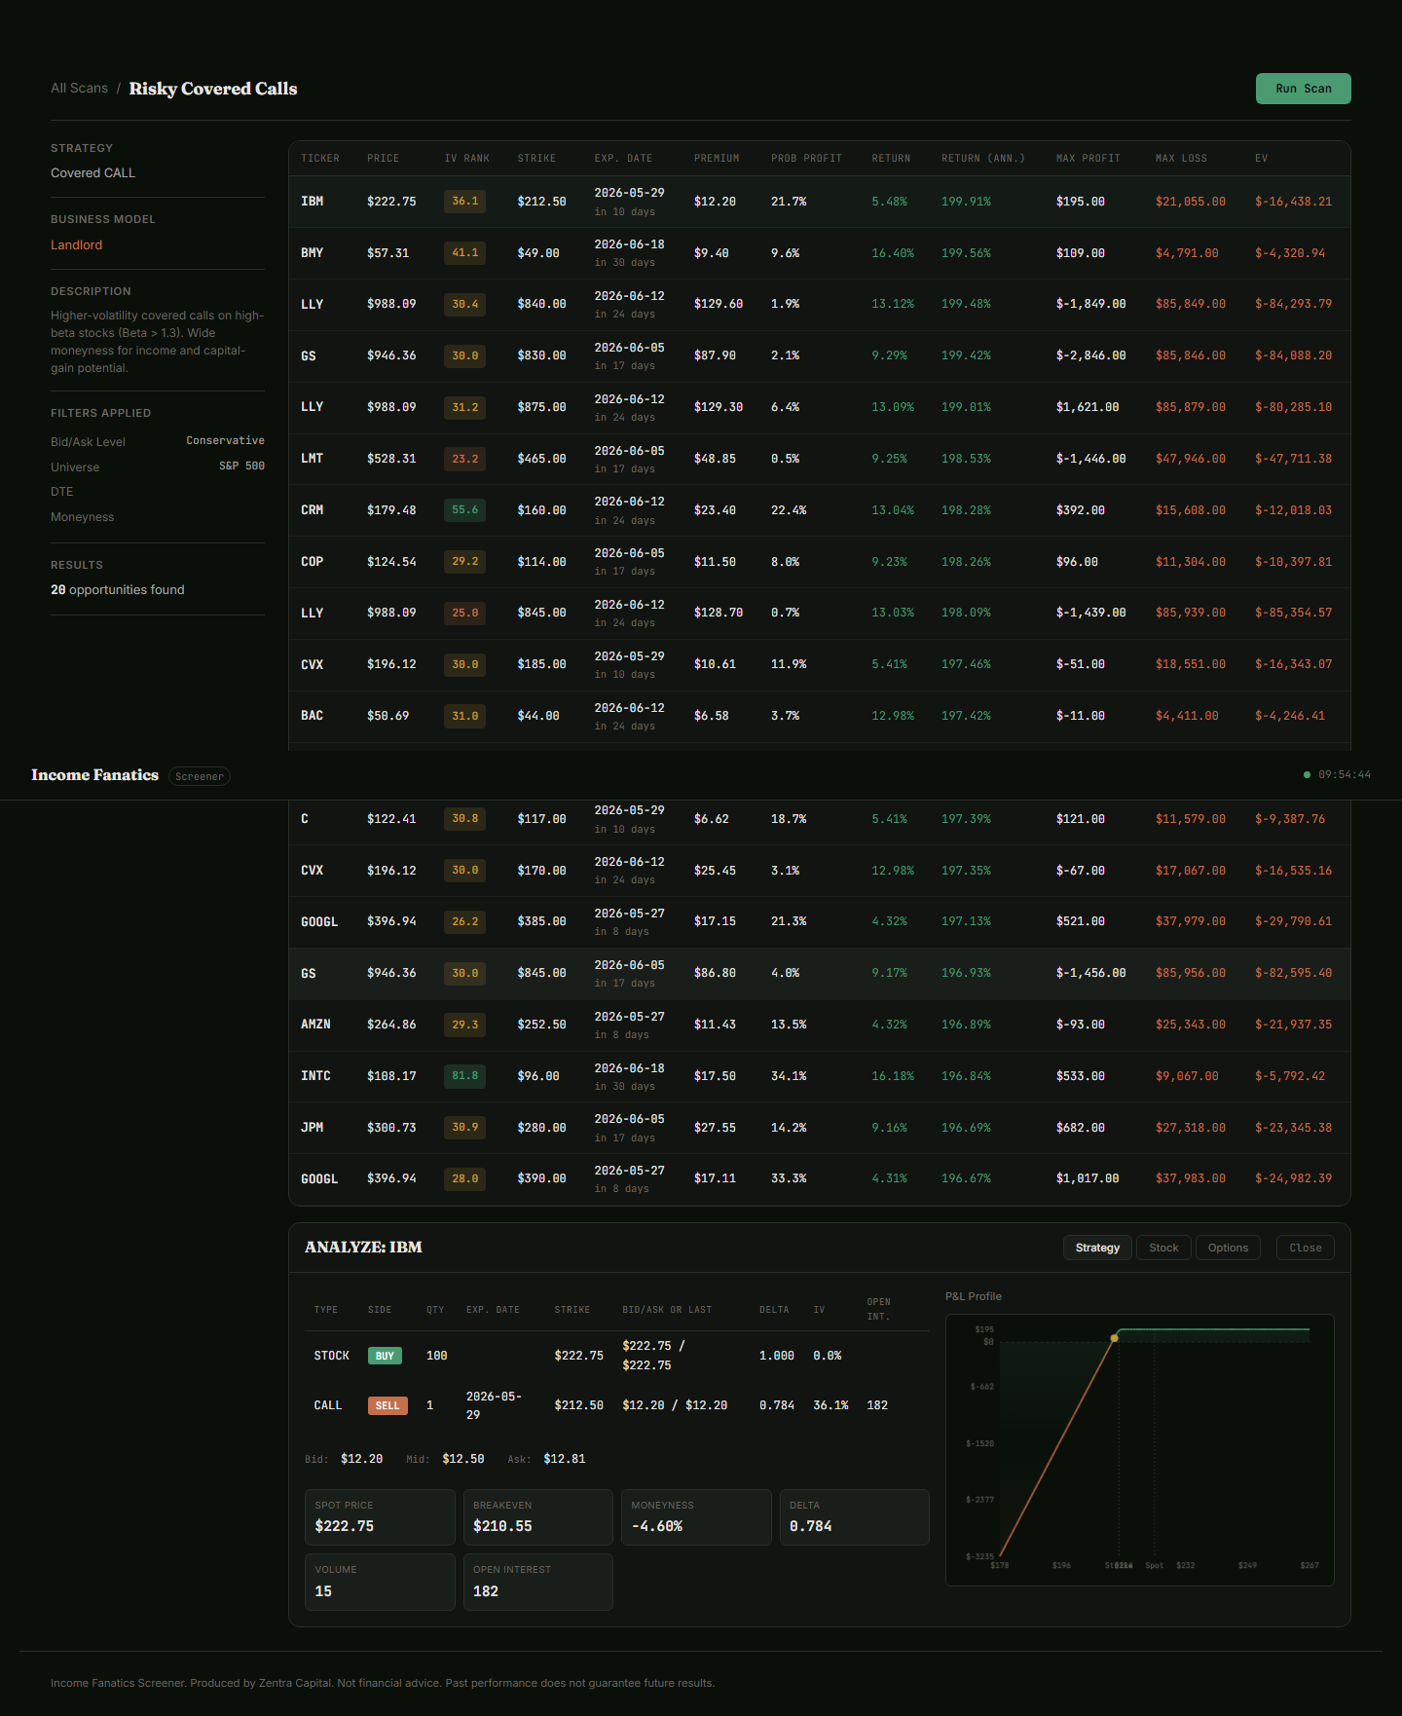Sort by the Ticker column header
The image size is (1402, 1716).
click(x=320, y=158)
